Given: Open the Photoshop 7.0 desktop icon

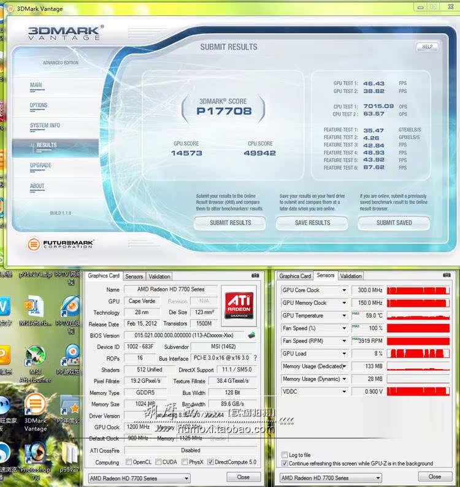Looking at the screenshot, I should [x=35, y=453].
